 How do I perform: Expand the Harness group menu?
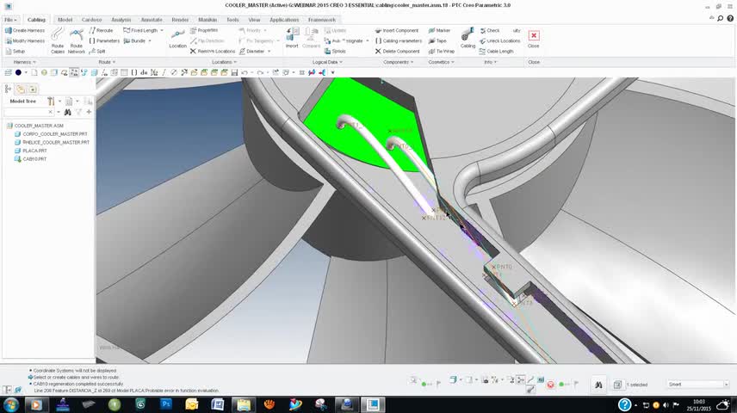coord(24,62)
